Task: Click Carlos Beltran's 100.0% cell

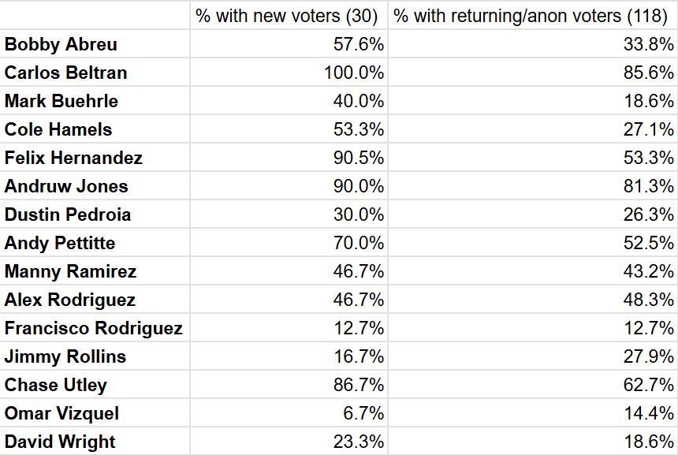Action: [x=354, y=73]
